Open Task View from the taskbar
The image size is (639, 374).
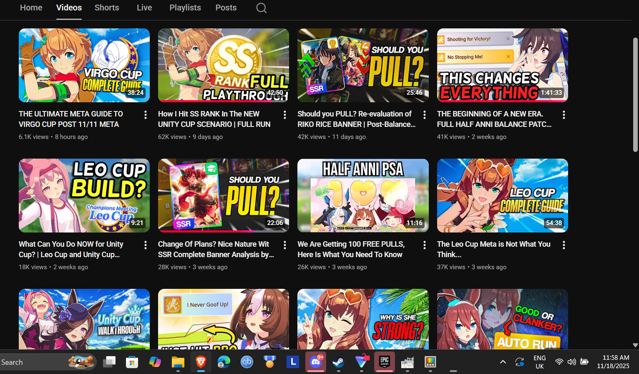[109, 362]
